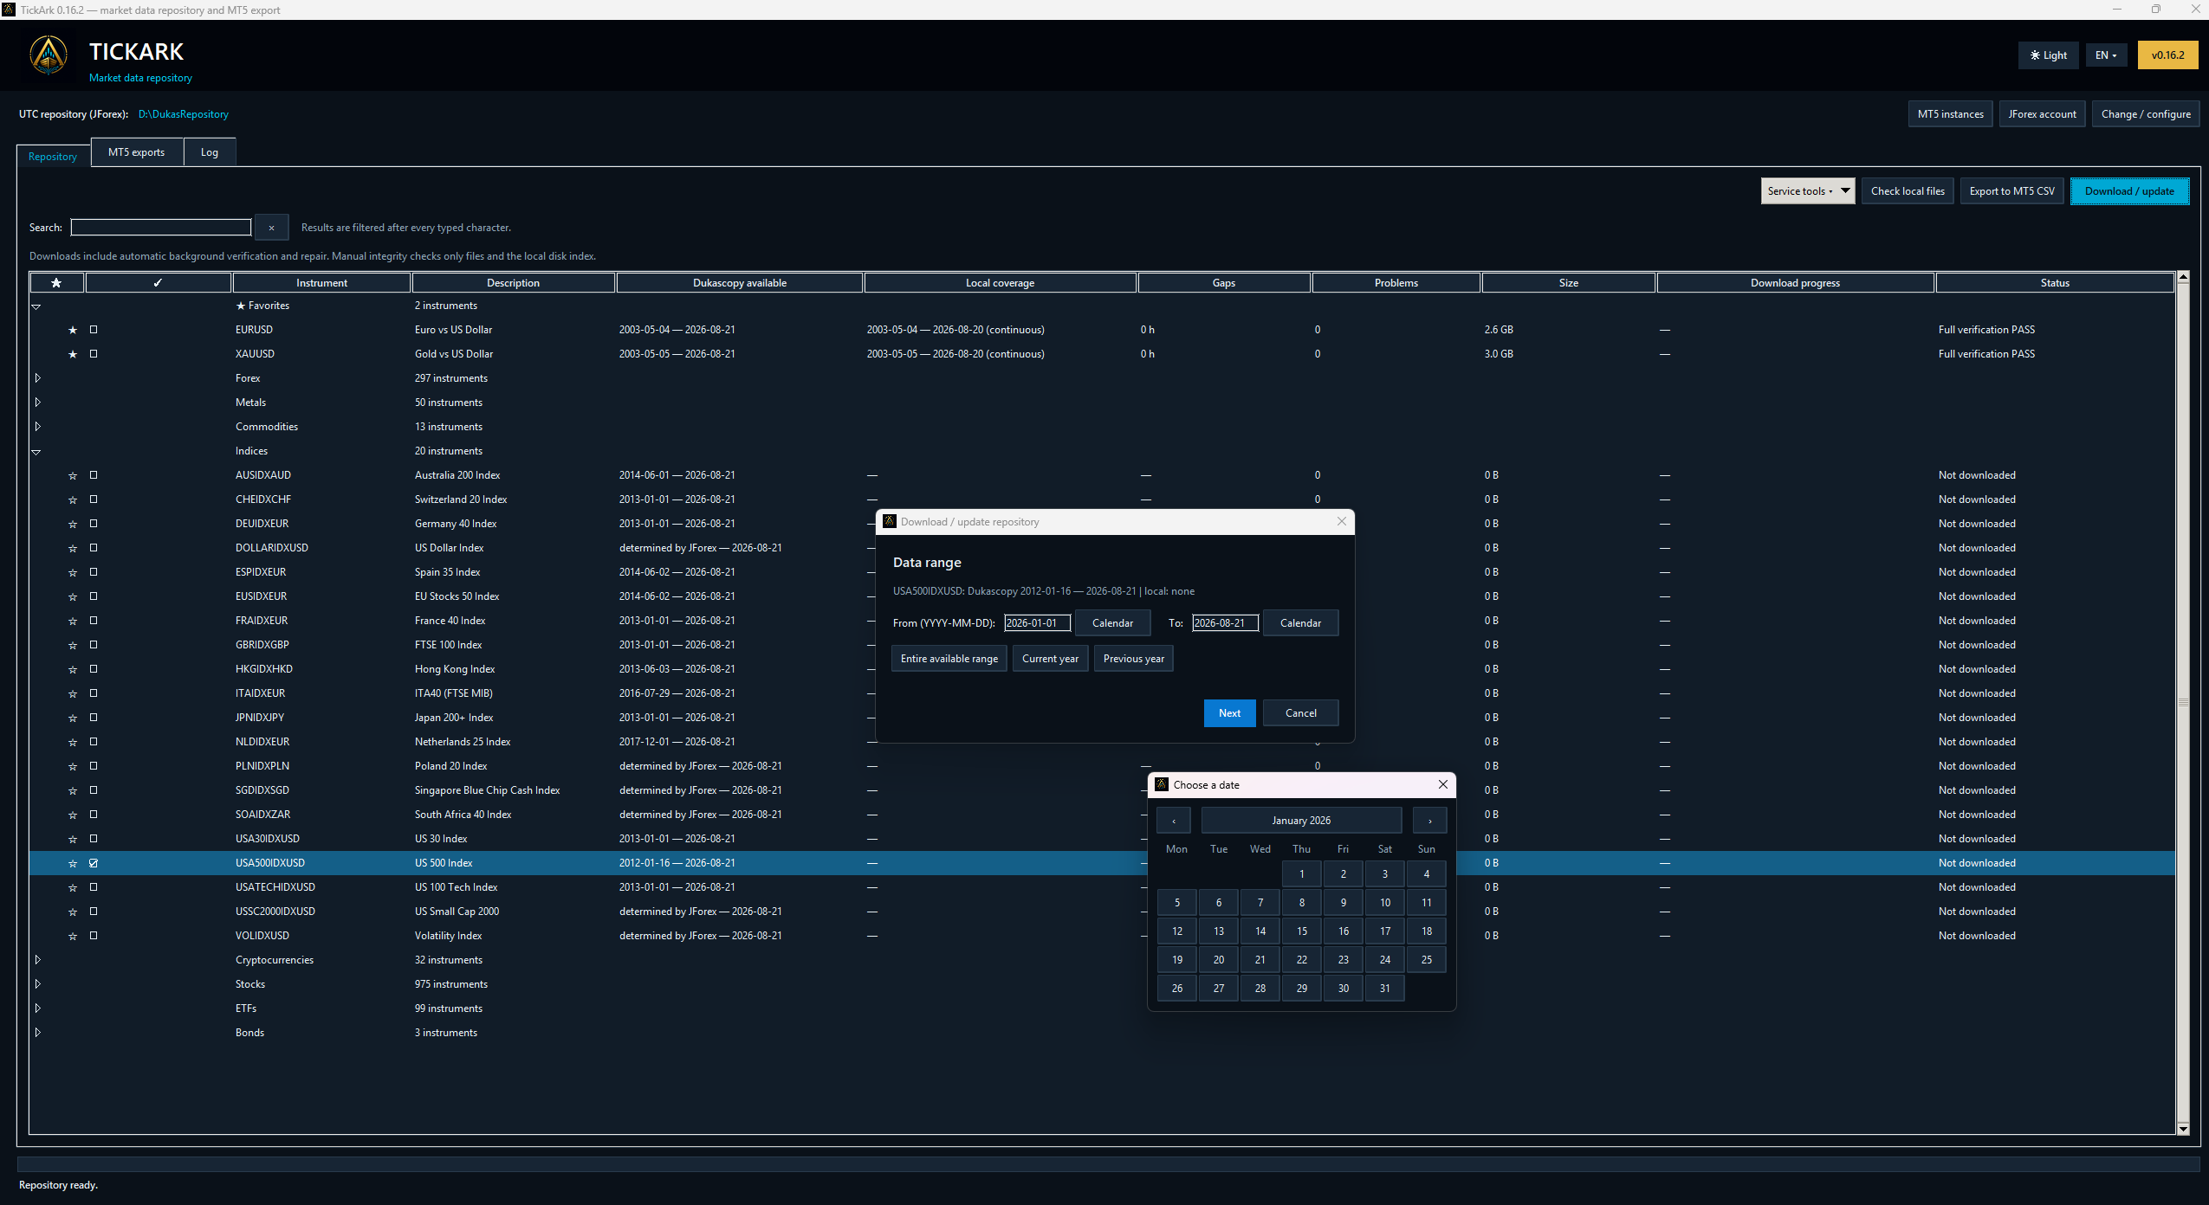This screenshot has height=1205, width=2209.
Task: Expand the Cryptocurrencies group
Action: point(37,960)
